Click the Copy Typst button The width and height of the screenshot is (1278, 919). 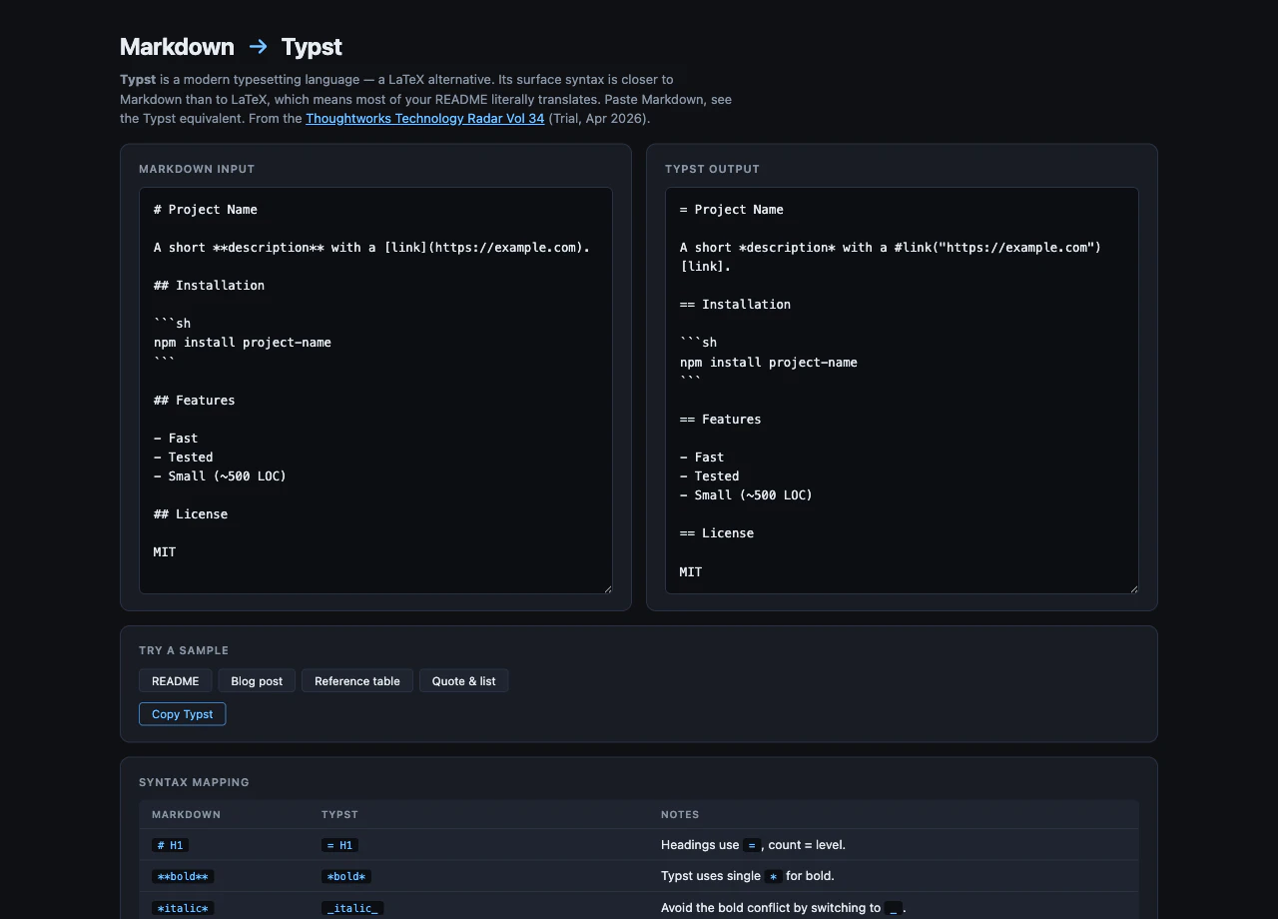coord(182,714)
